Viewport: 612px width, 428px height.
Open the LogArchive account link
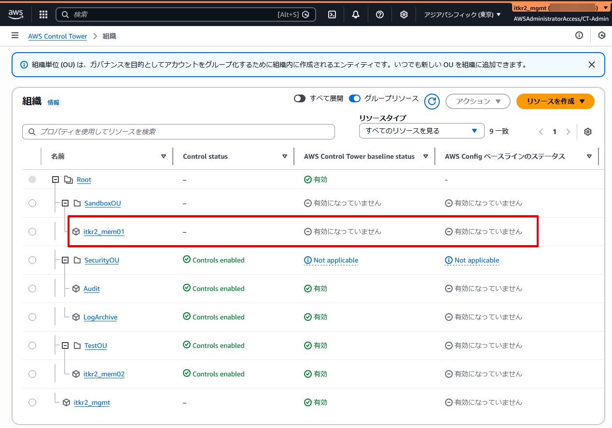(100, 317)
